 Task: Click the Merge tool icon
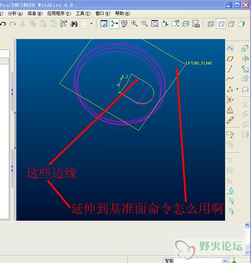(x=245, y=115)
